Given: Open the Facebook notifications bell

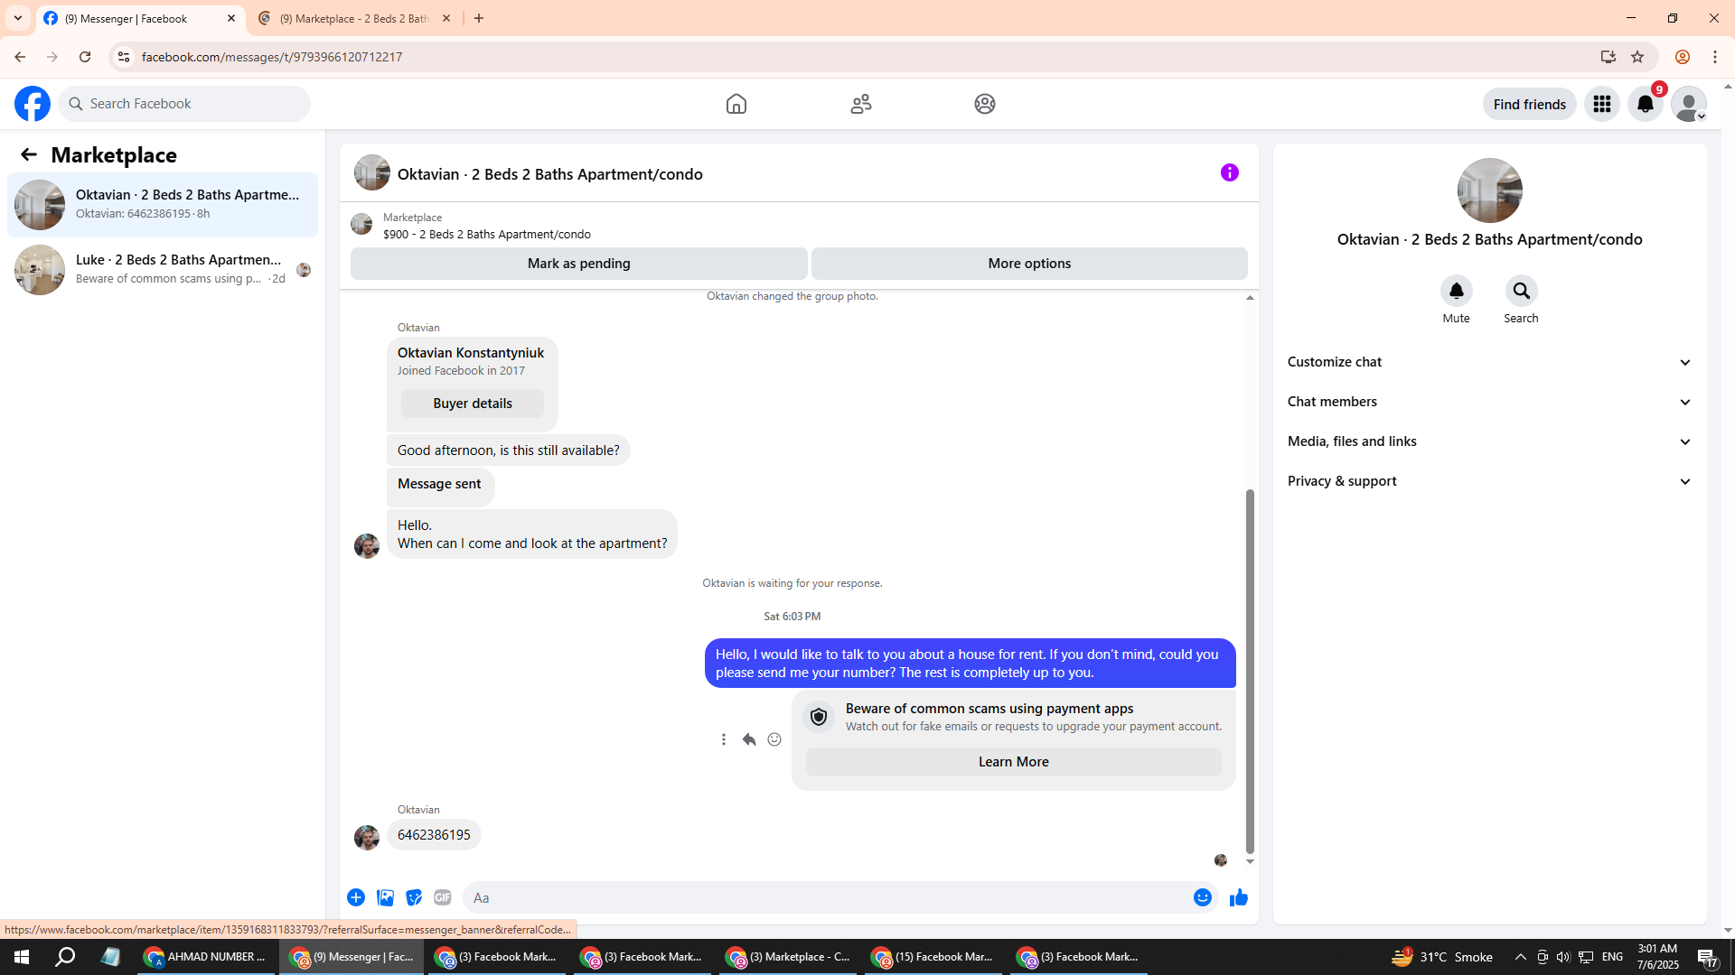Looking at the screenshot, I should (1645, 104).
